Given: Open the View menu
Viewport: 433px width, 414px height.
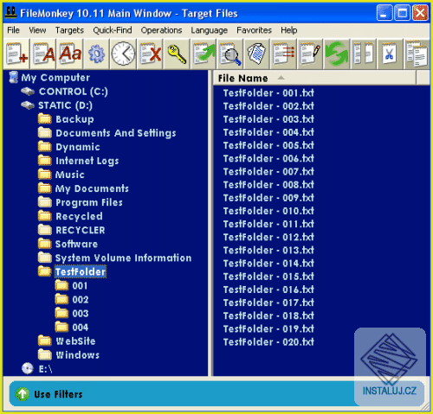Looking at the screenshot, I should click(37, 30).
